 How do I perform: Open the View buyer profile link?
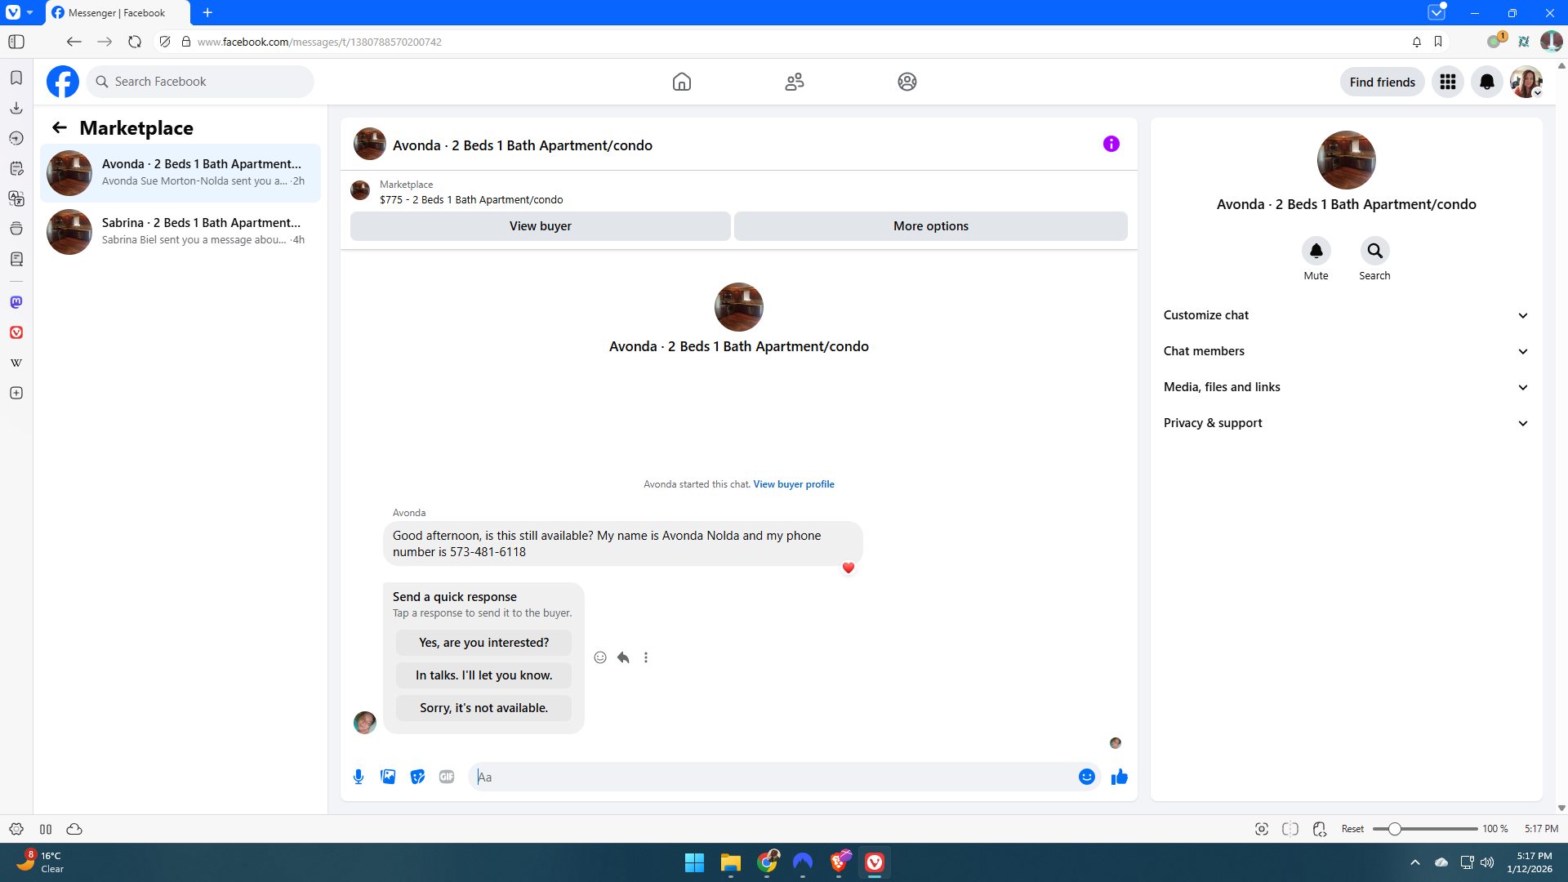(793, 484)
